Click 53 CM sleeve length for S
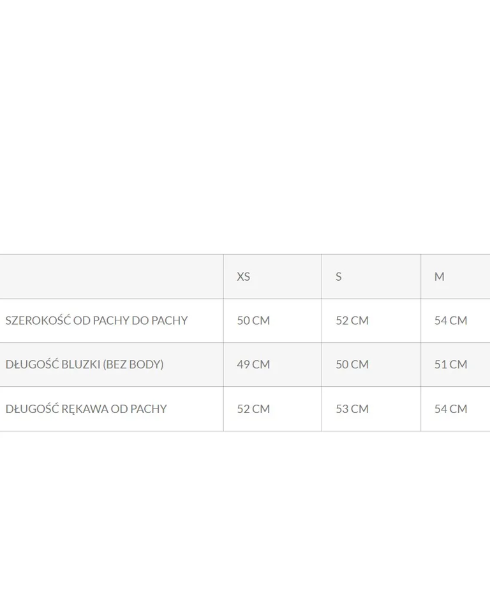Screen dimensions: 490x607 [x=352, y=408]
